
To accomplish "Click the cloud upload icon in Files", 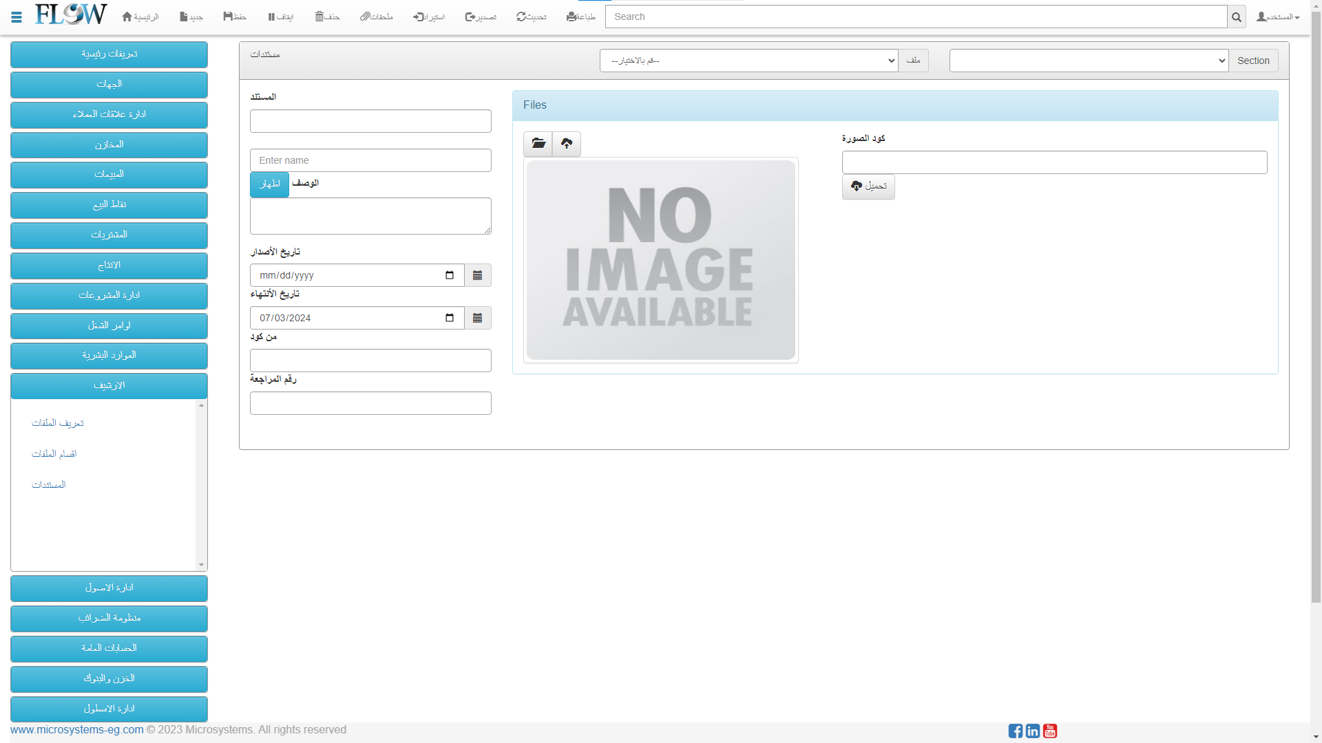I will click(x=567, y=144).
